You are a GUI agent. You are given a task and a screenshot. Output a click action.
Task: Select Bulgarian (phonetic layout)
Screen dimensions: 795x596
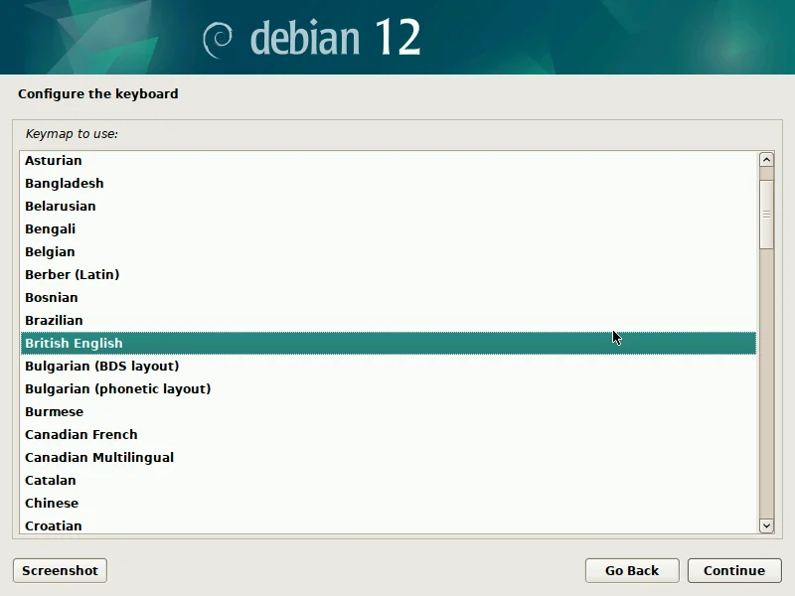click(x=389, y=388)
